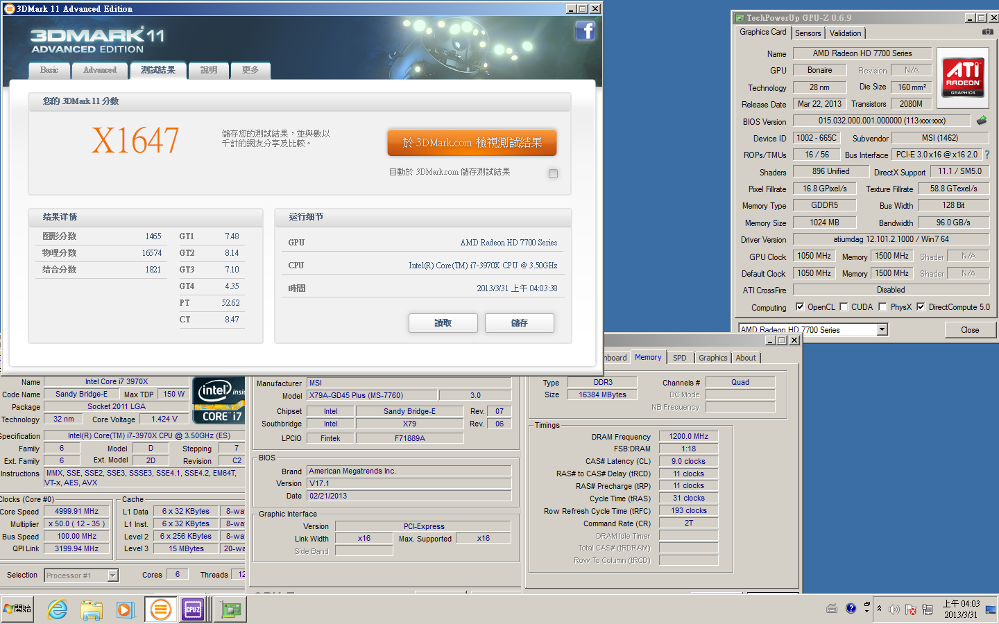
Task: Click the Close button in GPU-Z
Action: pos(970,330)
